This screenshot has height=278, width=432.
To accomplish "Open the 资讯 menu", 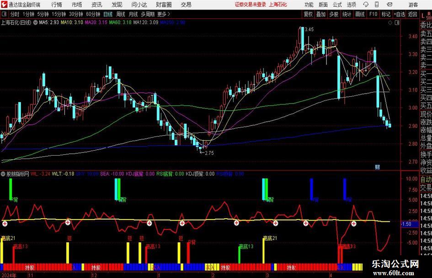I will (x=97, y=5).
